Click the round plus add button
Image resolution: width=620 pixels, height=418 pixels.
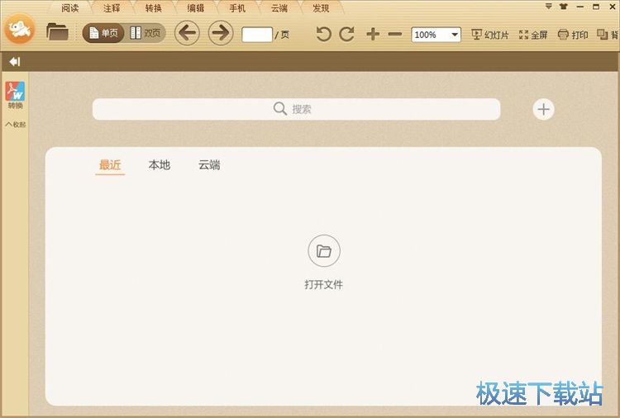543,109
